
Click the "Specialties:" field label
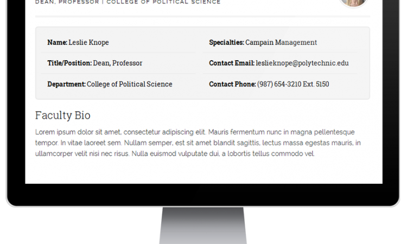pyautogui.click(x=226, y=42)
